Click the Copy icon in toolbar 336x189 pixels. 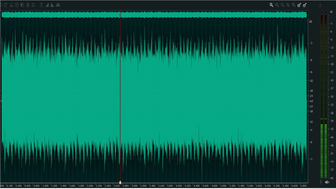[x=17, y=5]
